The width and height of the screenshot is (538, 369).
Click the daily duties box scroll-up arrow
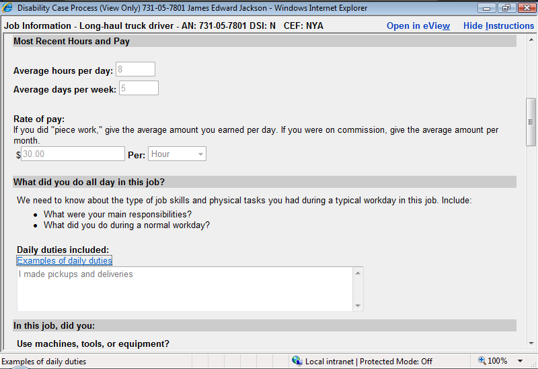[358, 272]
